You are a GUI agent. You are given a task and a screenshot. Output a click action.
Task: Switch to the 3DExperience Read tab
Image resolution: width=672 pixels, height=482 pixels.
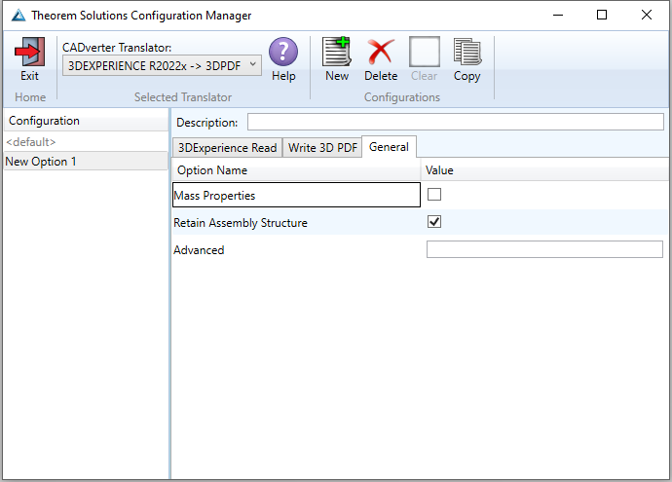tap(228, 148)
